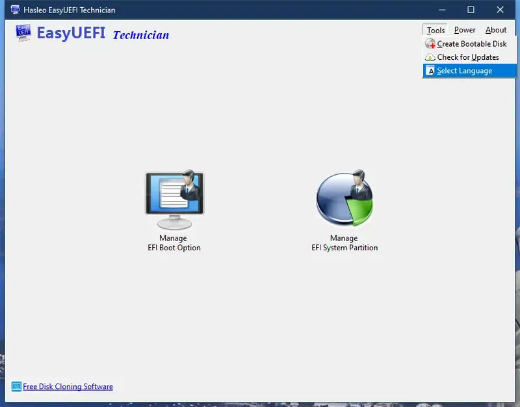Viewport: 520px width, 407px height.
Task: Click the EasyUEFI logo icon beside the title
Action: point(23,33)
